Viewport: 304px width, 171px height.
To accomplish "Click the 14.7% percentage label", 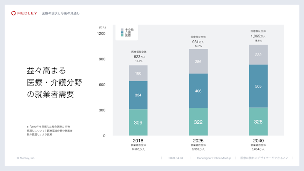I will (x=198, y=46).
